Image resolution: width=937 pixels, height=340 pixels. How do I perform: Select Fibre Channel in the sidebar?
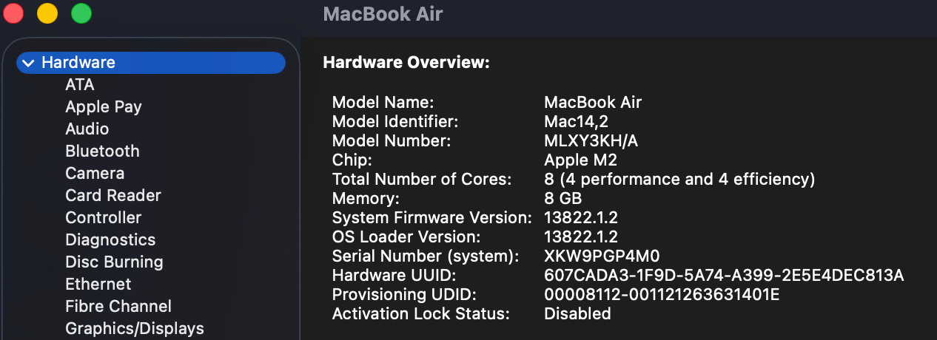[x=118, y=307]
